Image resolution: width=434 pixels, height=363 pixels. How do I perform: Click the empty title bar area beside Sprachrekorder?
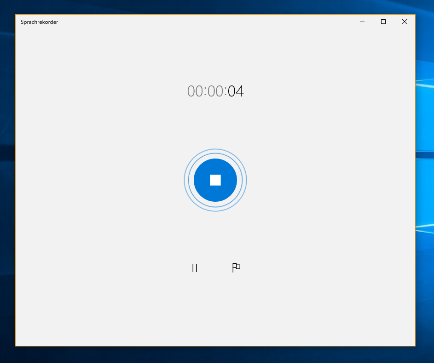pos(207,22)
